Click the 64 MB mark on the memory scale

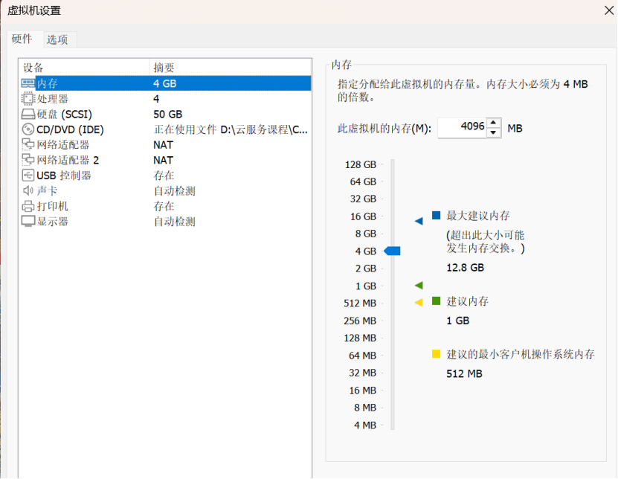point(363,356)
